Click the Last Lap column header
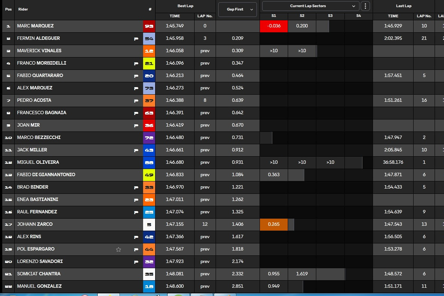The height and width of the screenshot is (296, 444). [x=403, y=6]
